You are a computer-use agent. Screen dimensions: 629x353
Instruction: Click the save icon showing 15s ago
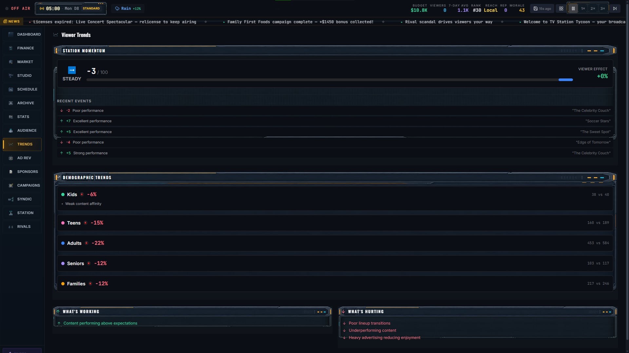[542, 8]
